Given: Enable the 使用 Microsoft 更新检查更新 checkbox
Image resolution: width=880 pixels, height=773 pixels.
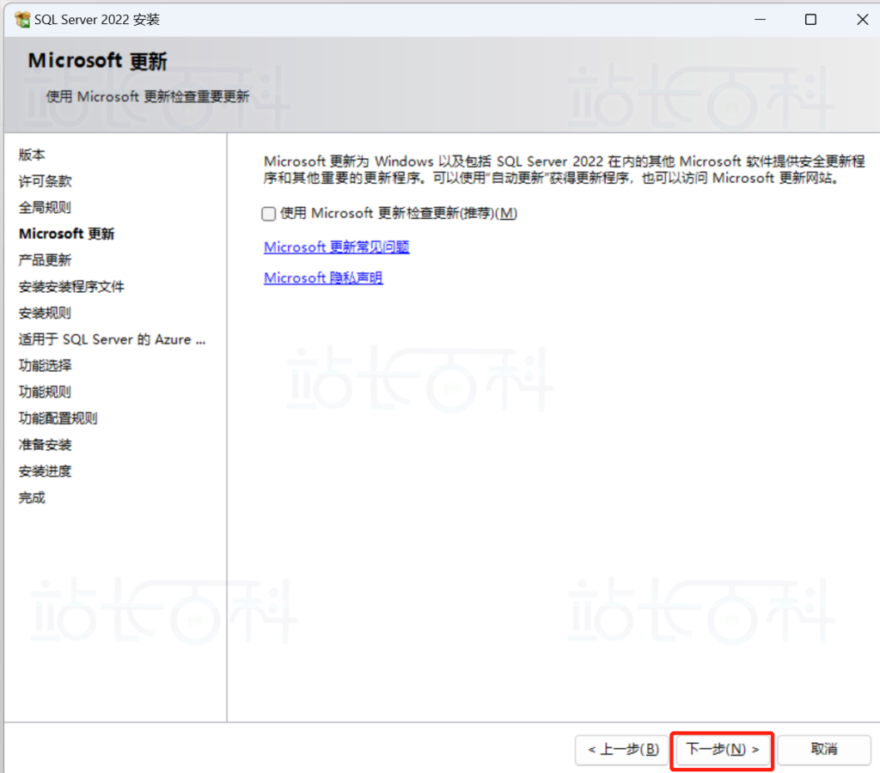Looking at the screenshot, I should pyautogui.click(x=269, y=214).
